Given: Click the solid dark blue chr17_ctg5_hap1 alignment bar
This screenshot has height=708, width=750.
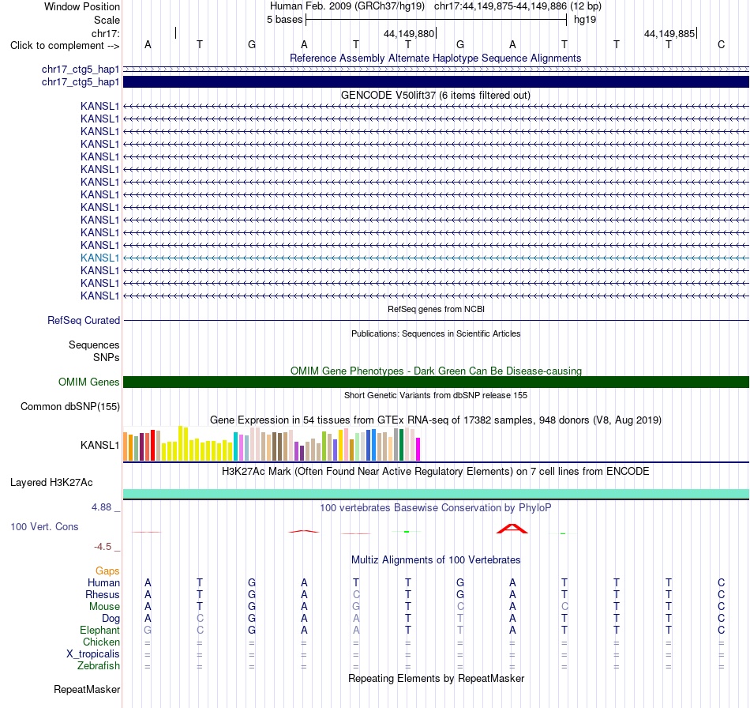Looking at the screenshot, I should click(436, 82).
